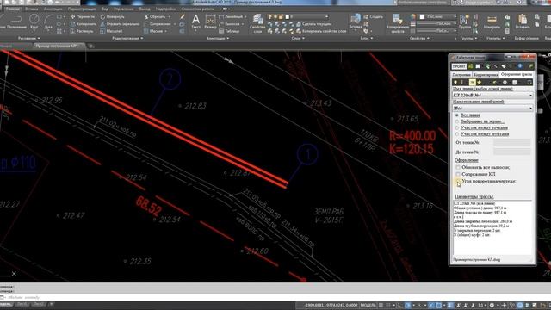Open Свойства слоя (layer properties)
Screen dimensions: 551x310
coord(257,23)
